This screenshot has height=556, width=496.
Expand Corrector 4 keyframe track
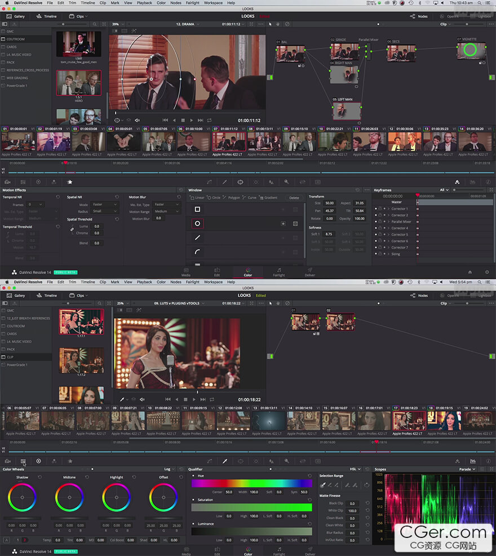point(388,228)
